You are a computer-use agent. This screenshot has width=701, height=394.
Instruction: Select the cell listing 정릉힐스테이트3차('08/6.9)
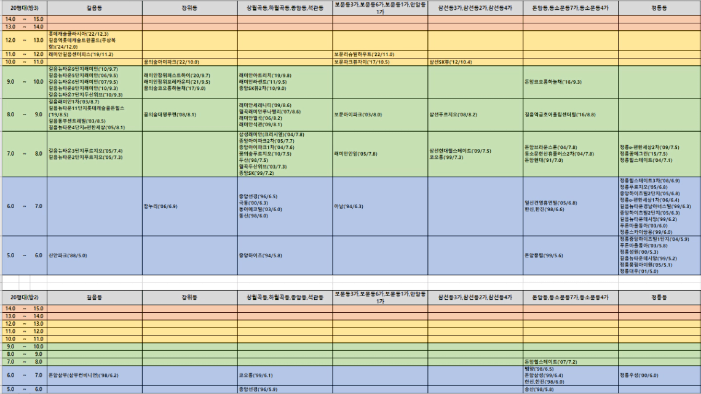(659, 206)
